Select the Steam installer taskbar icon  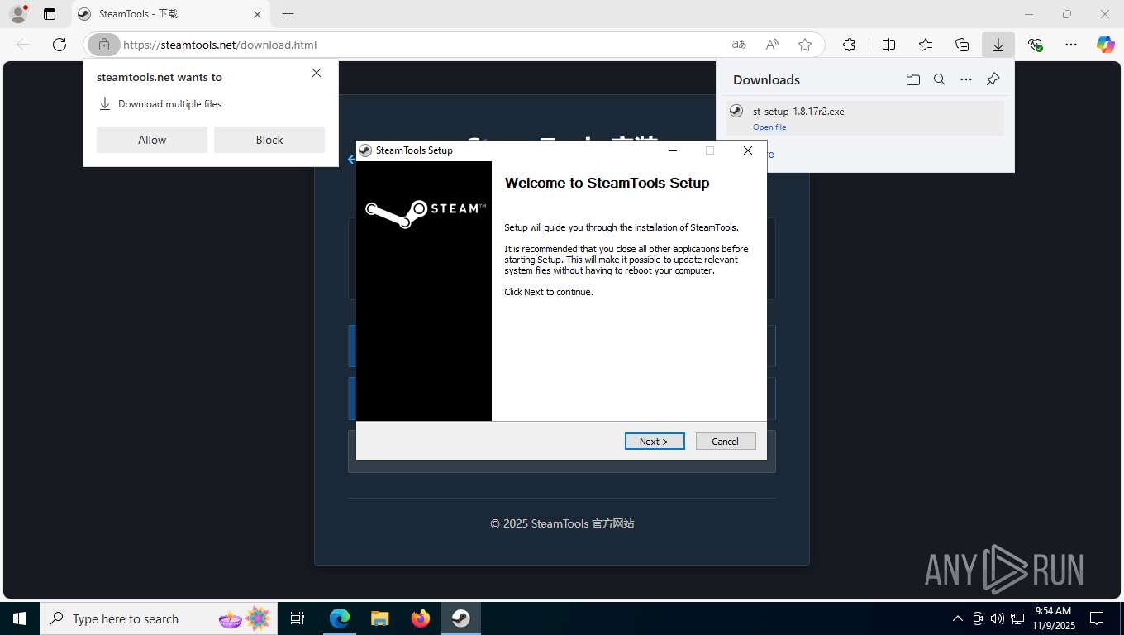461,618
